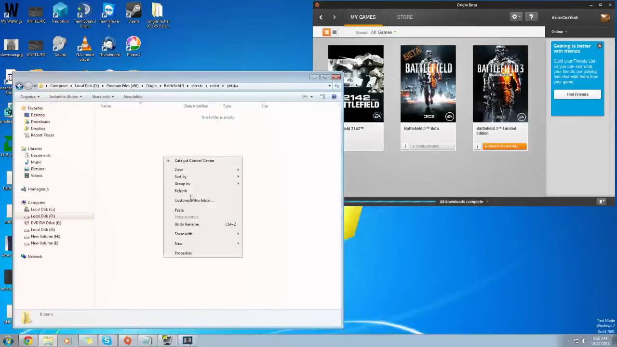Sort files by Date modified column header
Viewport: 617px width, 347px height.
coord(196,106)
